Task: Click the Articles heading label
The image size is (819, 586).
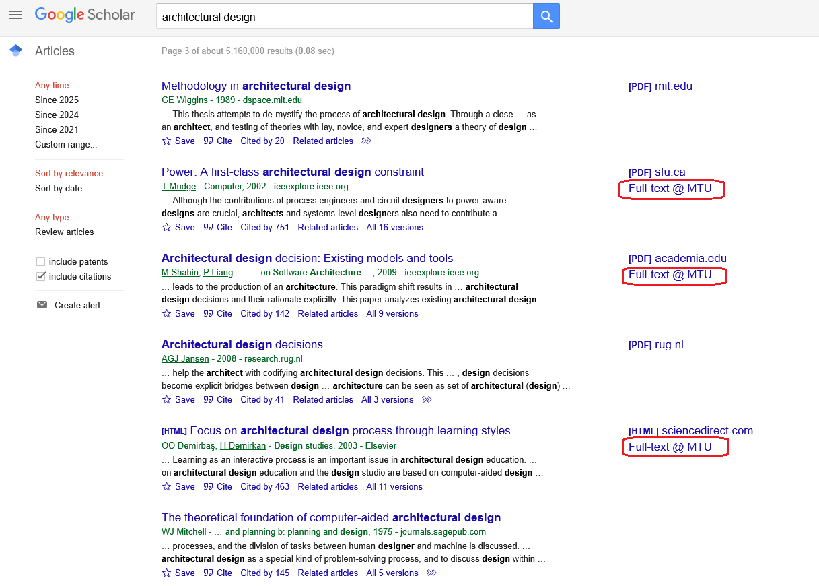Action: [x=55, y=51]
